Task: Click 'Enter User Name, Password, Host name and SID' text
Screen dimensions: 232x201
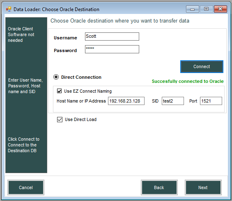Action: coord(25,86)
